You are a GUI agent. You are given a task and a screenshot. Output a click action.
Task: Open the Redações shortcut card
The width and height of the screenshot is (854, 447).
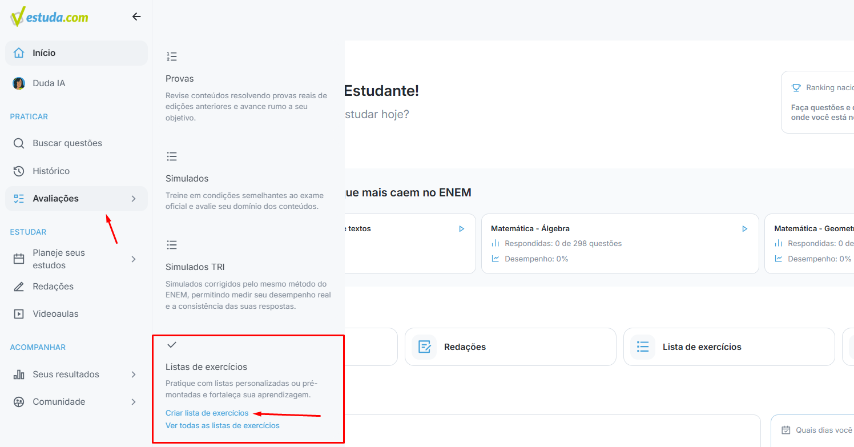coord(510,347)
